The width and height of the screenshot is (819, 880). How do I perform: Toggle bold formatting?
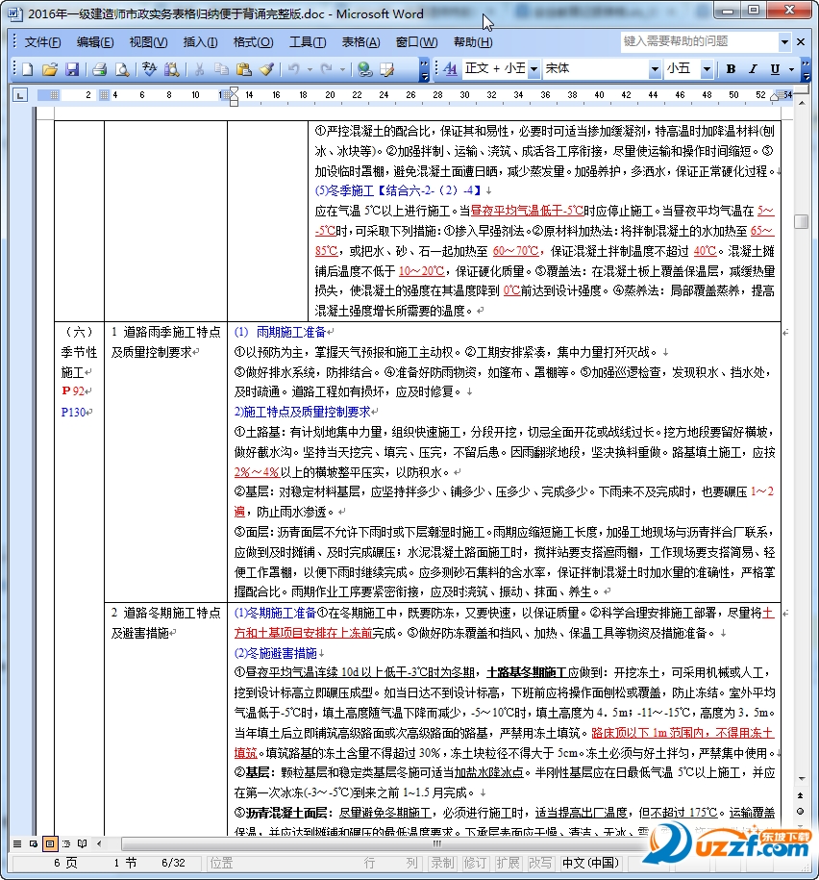[x=731, y=69]
